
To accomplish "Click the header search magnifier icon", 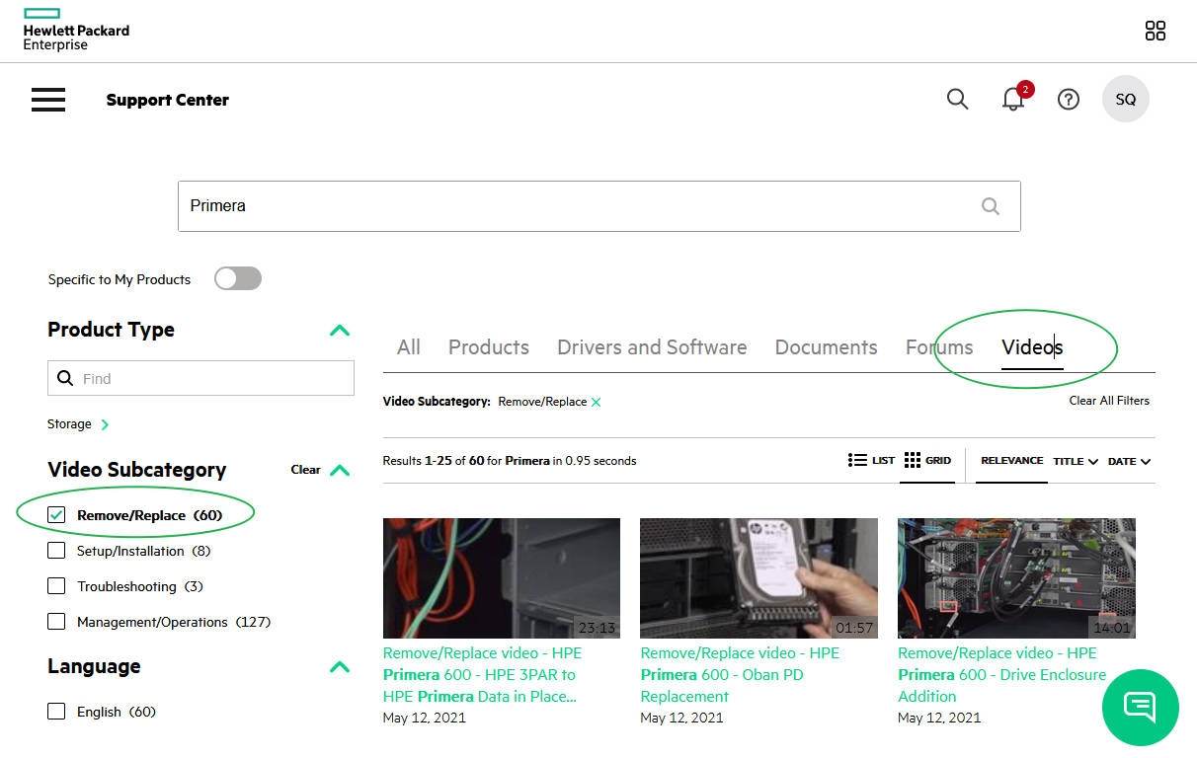I will (x=957, y=99).
